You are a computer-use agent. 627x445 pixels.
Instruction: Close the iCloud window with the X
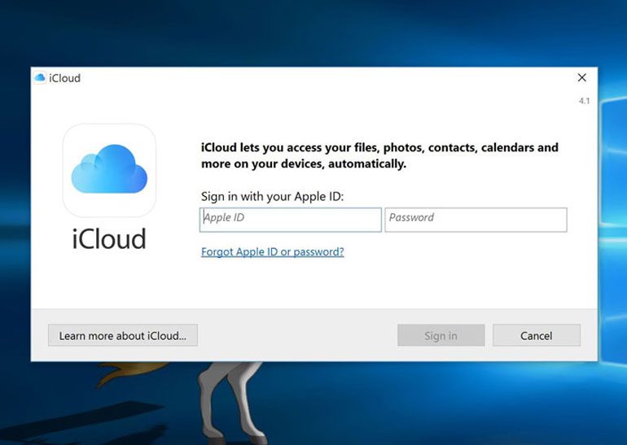582,77
